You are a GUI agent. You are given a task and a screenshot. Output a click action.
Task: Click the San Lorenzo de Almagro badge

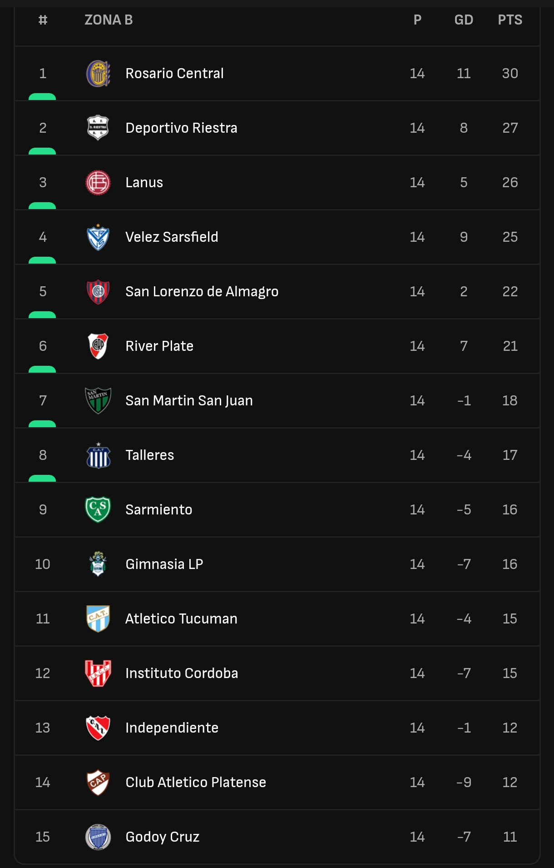coord(98,292)
